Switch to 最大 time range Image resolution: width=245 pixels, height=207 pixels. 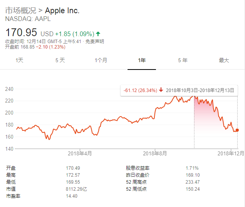coord(224,60)
